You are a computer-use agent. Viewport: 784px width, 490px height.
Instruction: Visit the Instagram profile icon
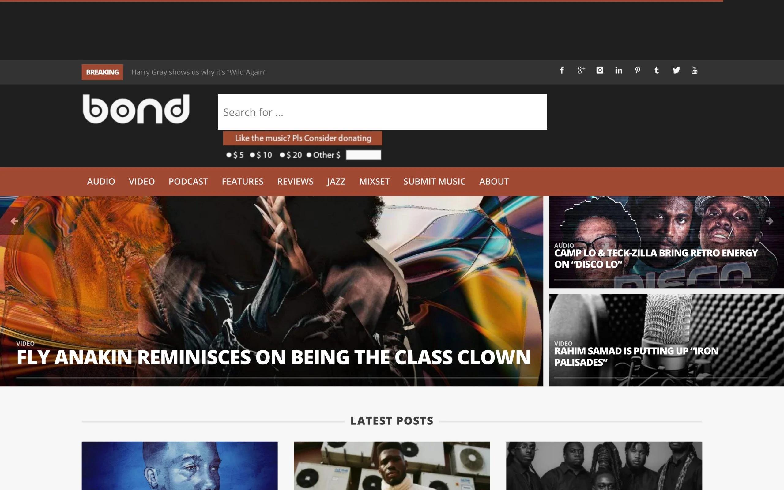pos(600,70)
